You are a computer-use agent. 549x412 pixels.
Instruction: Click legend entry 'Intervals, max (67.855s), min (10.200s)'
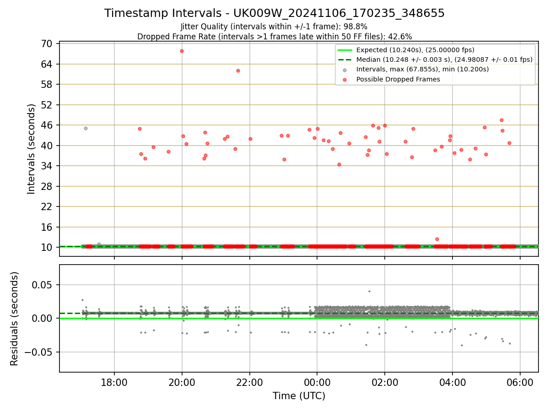[422, 69]
